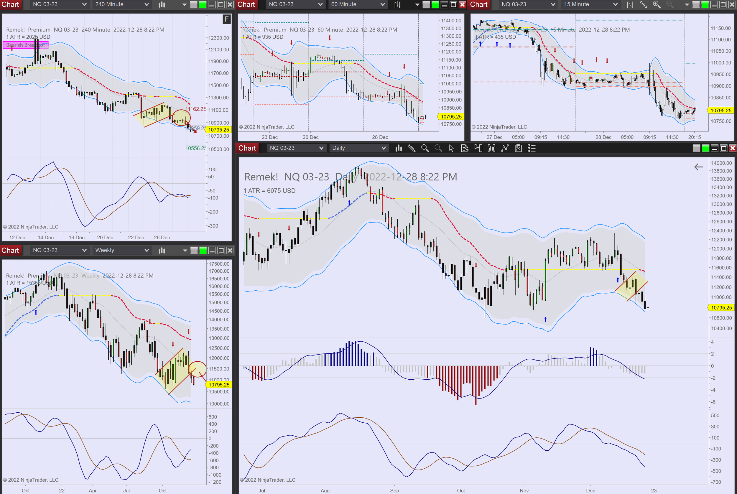This screenshot has height=494, width=737.
Task: Click the Chart tab of 60 Minute window
Action: pyautogui.click(x=246, y=4)
